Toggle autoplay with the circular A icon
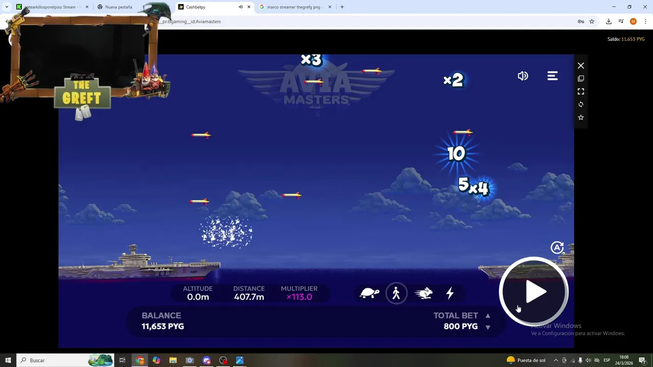653x367 pixels. coord(557,248)
